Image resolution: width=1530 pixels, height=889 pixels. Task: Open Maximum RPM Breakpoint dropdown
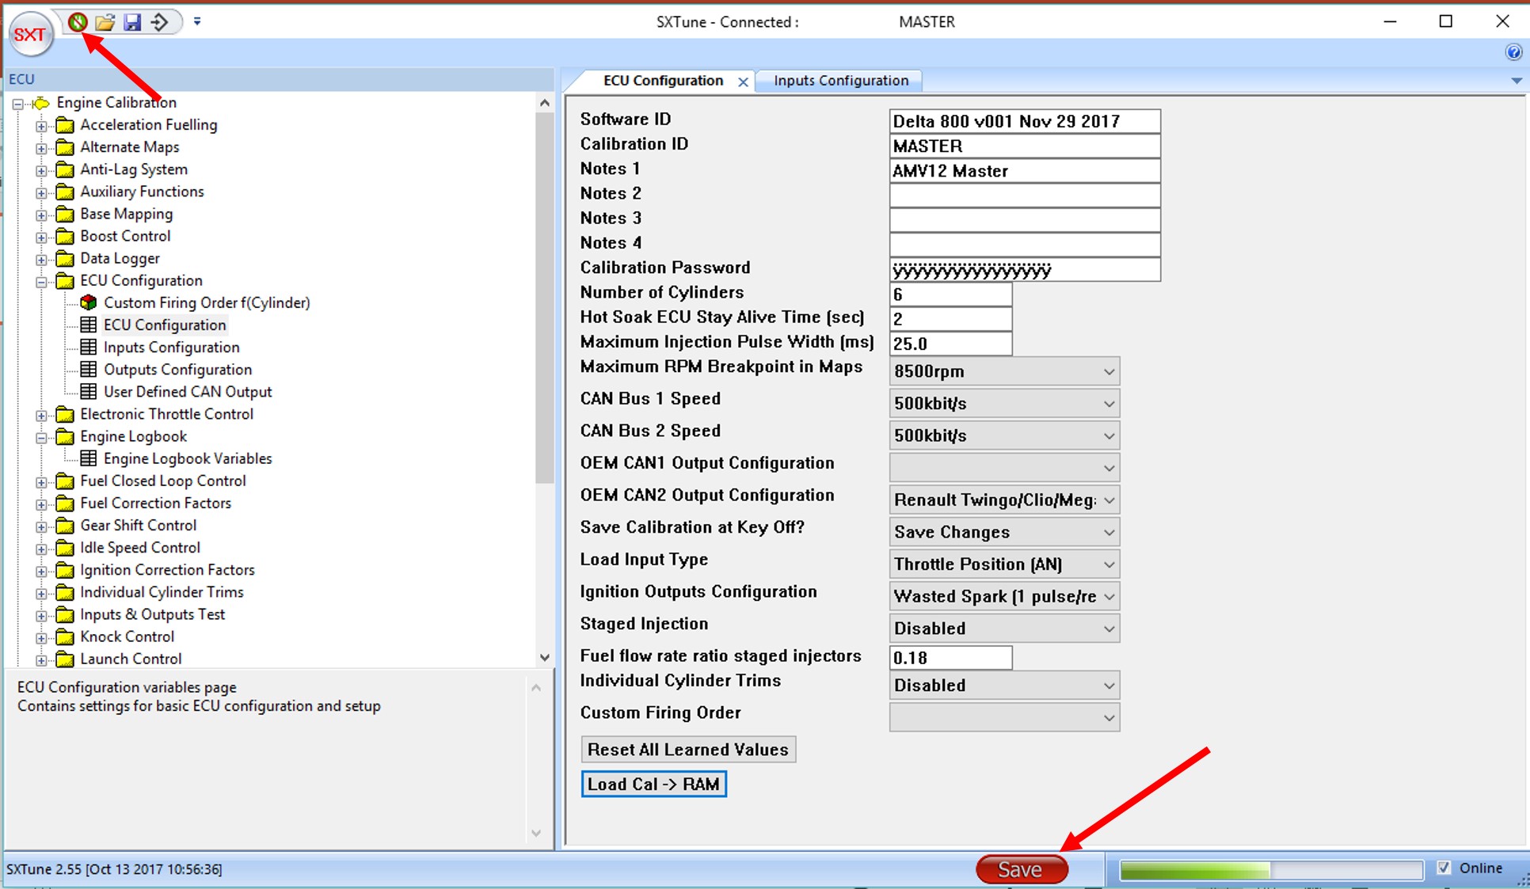pyautogui.click(x=1109, y=371)
